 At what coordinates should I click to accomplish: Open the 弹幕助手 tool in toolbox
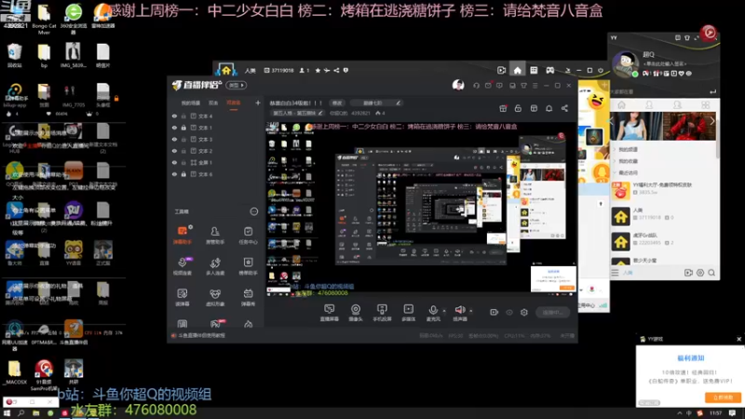tap(182, 235)
